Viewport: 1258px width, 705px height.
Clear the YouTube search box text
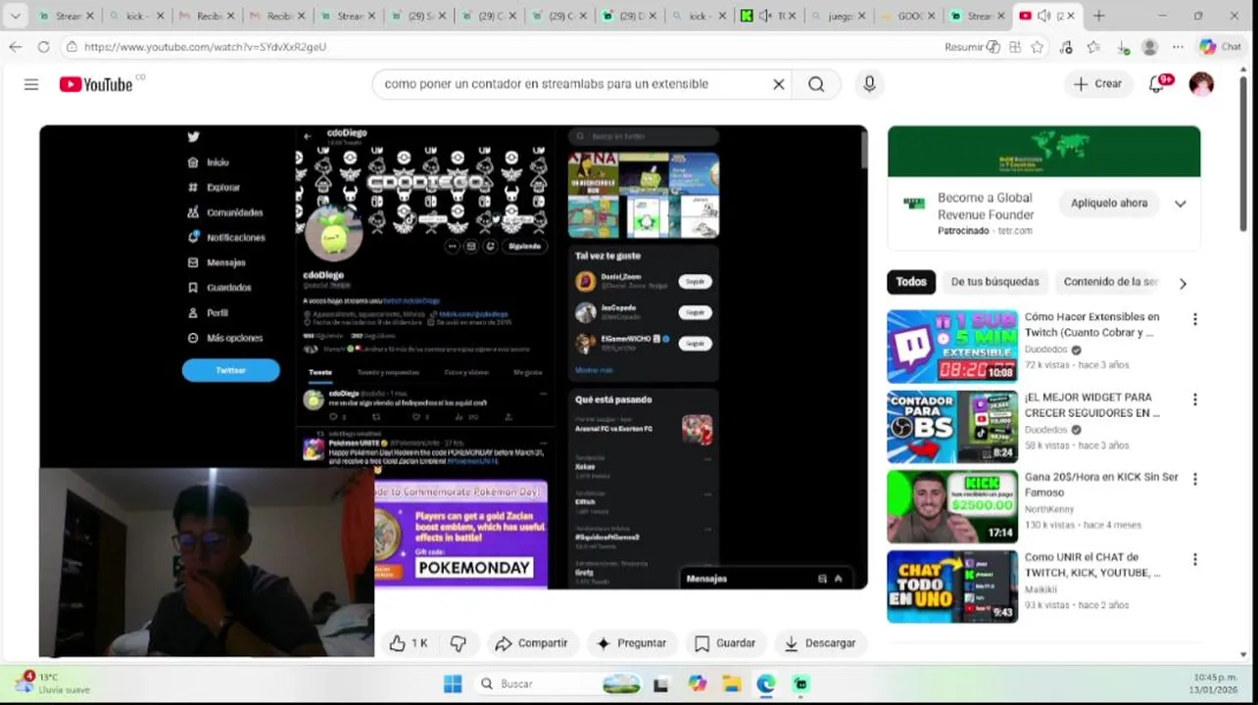[x=778, y=84]
